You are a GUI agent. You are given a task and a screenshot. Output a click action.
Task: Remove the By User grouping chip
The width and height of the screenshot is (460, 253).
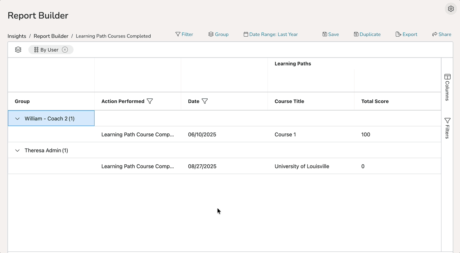click(x=65, y=50)
